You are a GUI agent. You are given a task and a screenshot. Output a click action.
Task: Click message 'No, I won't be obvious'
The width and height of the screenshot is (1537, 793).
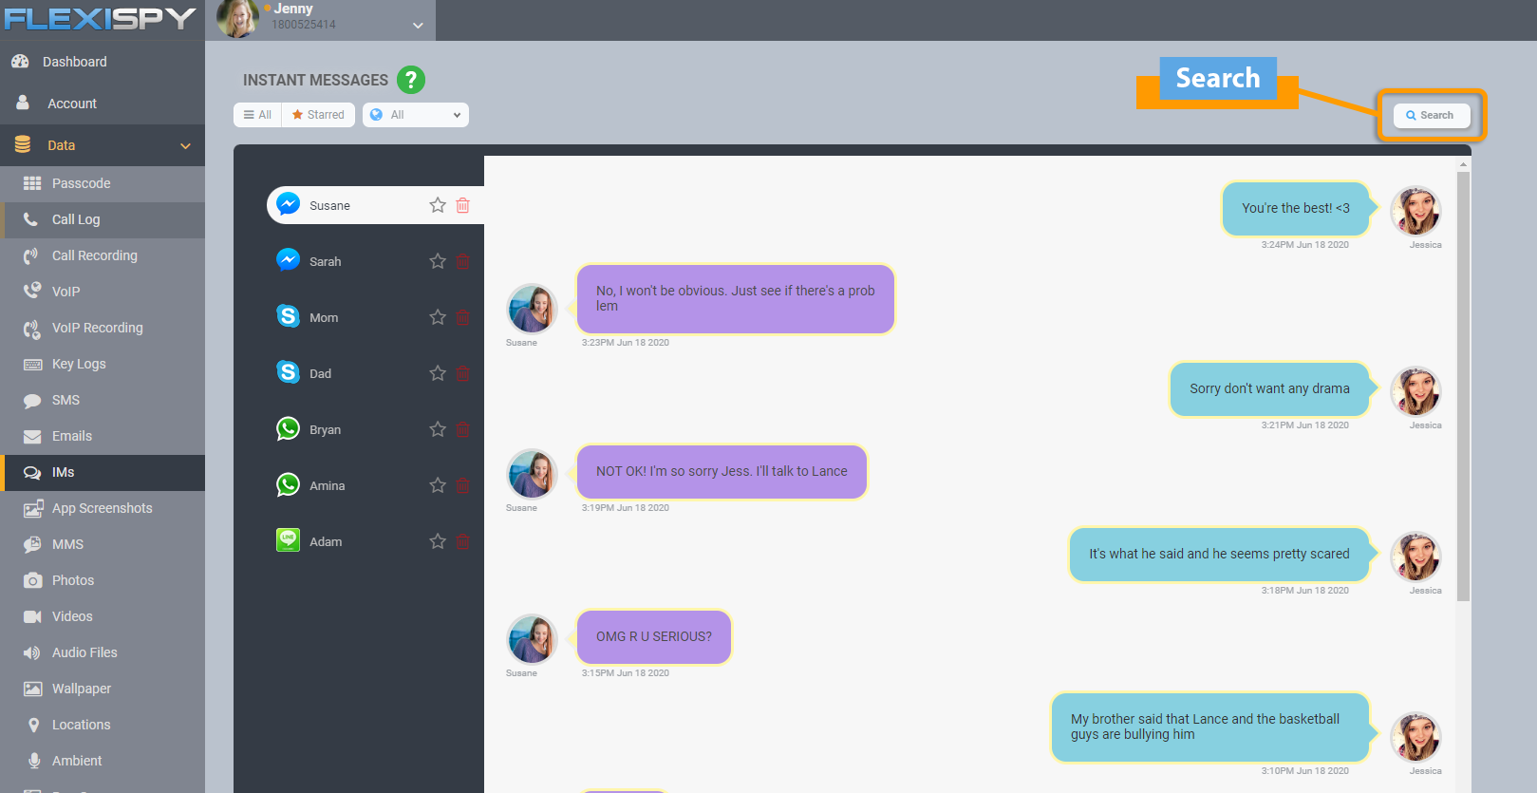coord(736,298)
